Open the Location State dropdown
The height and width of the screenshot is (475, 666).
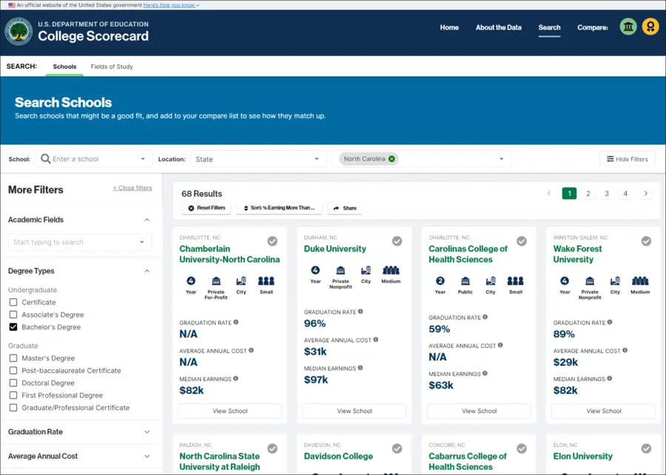258,159
